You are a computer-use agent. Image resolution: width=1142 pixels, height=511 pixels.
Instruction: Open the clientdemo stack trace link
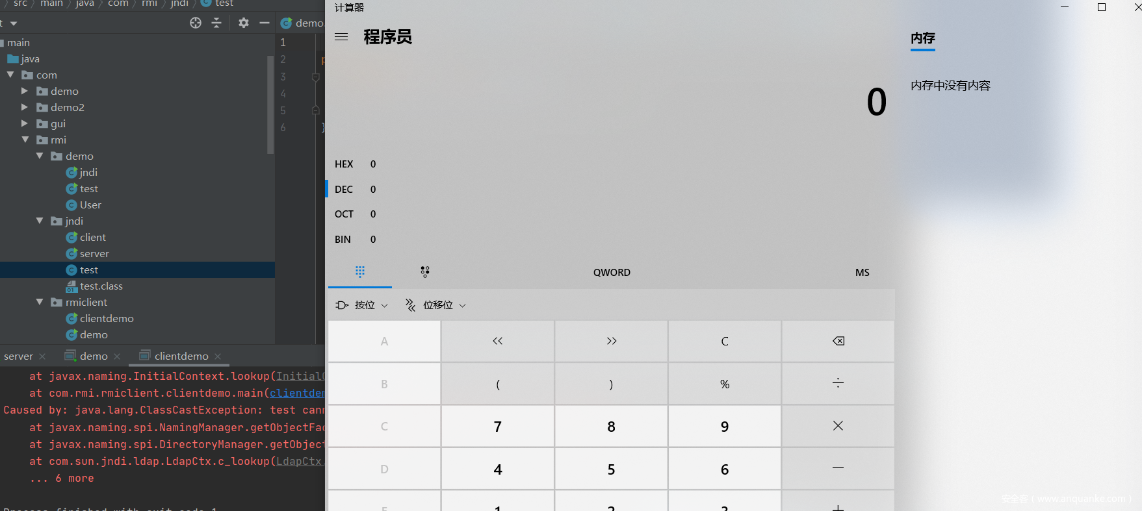[297, 393]
